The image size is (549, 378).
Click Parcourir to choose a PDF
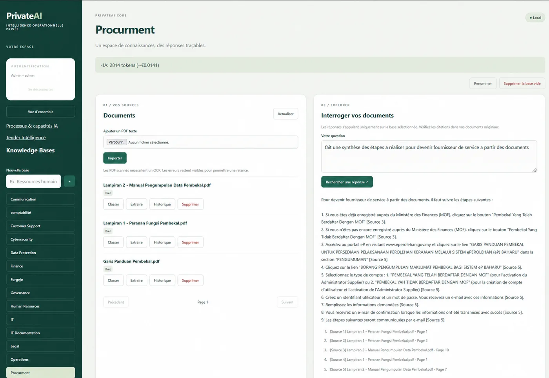pyautogui.click(x=117, y=142)
